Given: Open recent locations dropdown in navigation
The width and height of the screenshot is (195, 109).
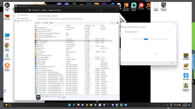Looking at the screenshot, I should pos(23,10).
